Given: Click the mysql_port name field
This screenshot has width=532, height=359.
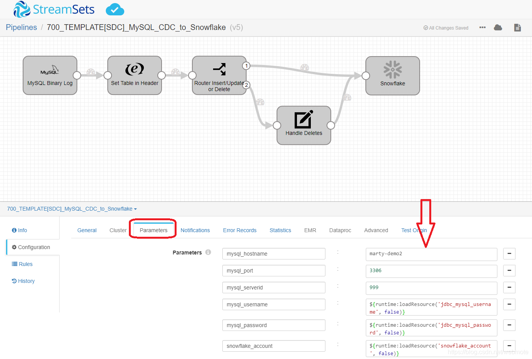Looking at the screenshot, I should coord(274,271).
